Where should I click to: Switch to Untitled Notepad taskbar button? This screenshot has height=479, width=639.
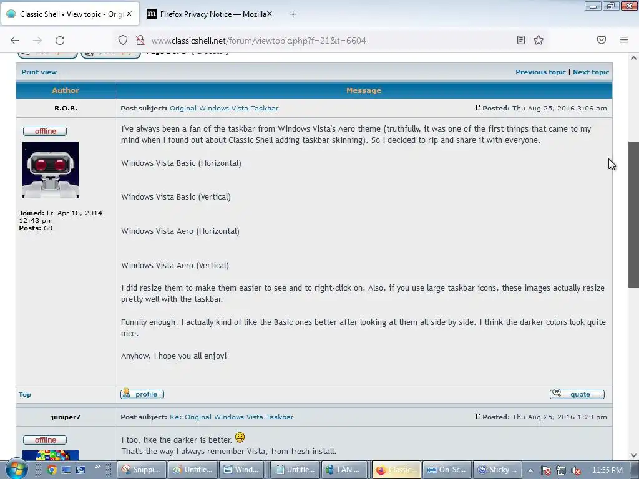295,470
